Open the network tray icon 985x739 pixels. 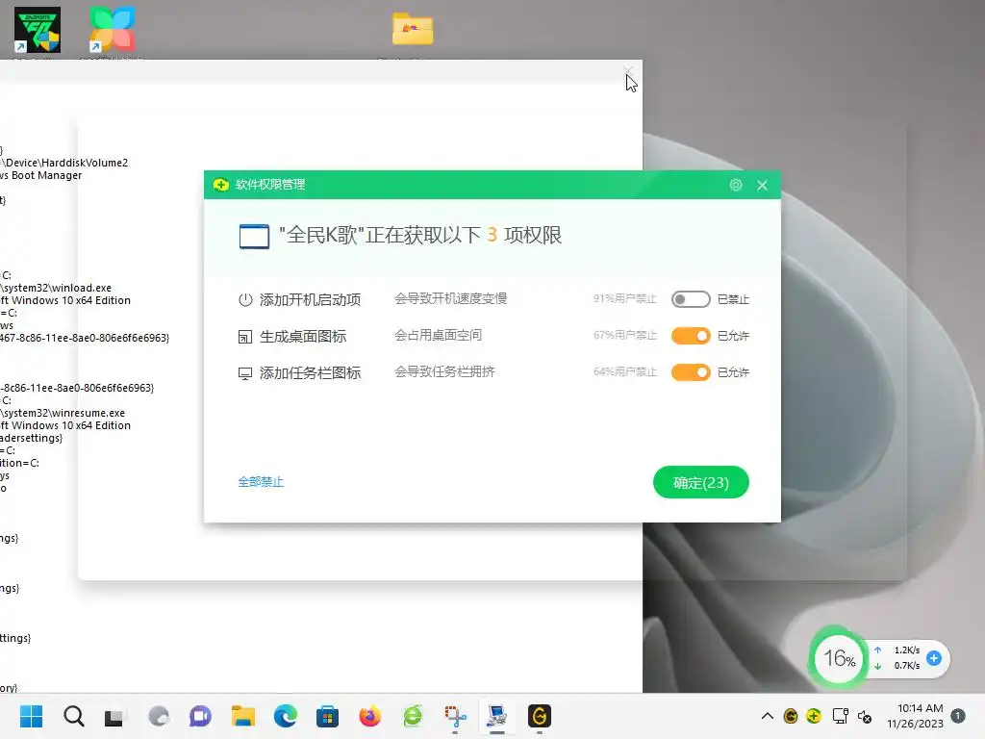[x=840, y=716]
